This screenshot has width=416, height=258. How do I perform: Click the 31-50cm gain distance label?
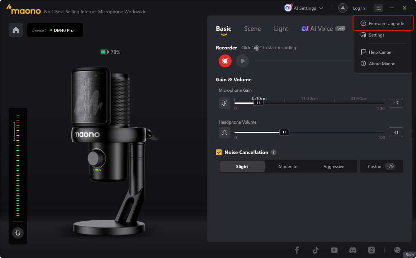[359, 99]
